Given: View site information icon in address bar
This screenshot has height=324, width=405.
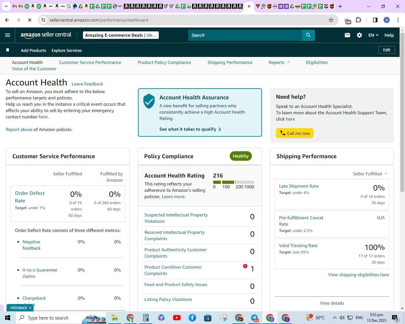Looking at the screenshot, I should point(44,20).
